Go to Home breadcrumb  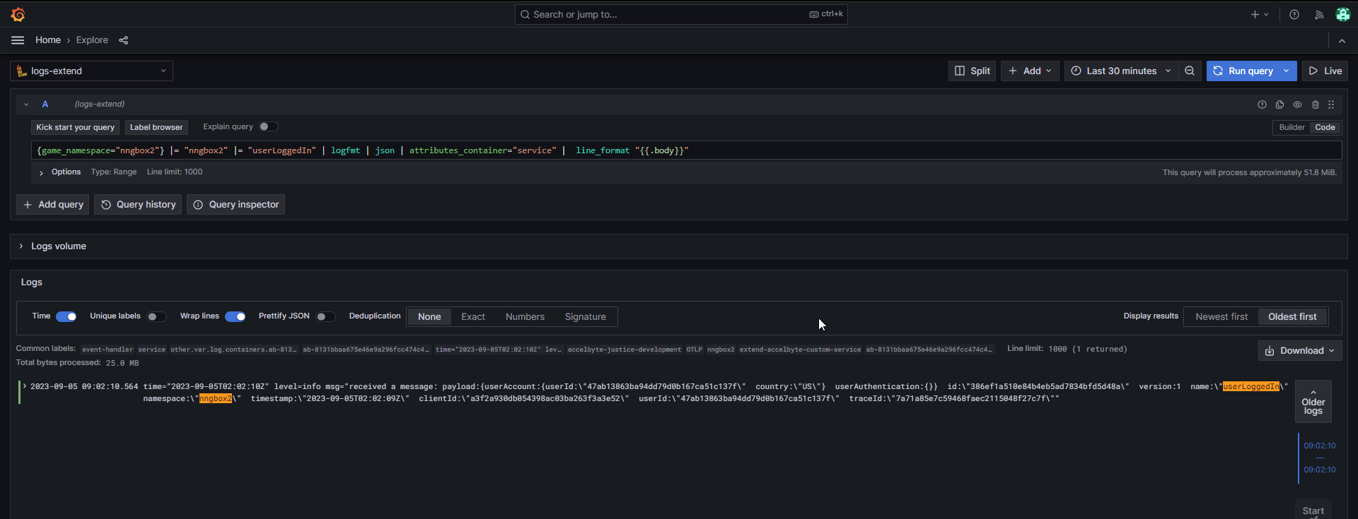48,40
